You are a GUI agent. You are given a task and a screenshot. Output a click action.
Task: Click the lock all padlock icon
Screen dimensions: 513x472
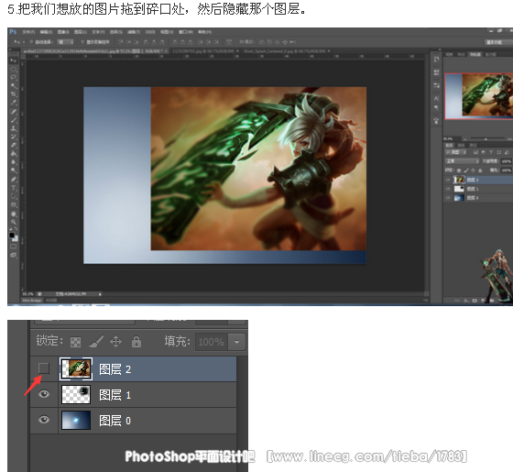click(x=136, y=342)
